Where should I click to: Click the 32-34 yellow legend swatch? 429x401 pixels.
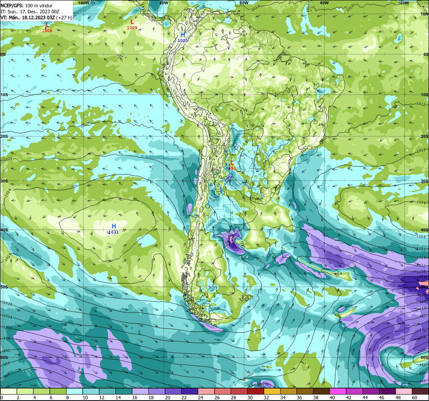tap(272, 391)
